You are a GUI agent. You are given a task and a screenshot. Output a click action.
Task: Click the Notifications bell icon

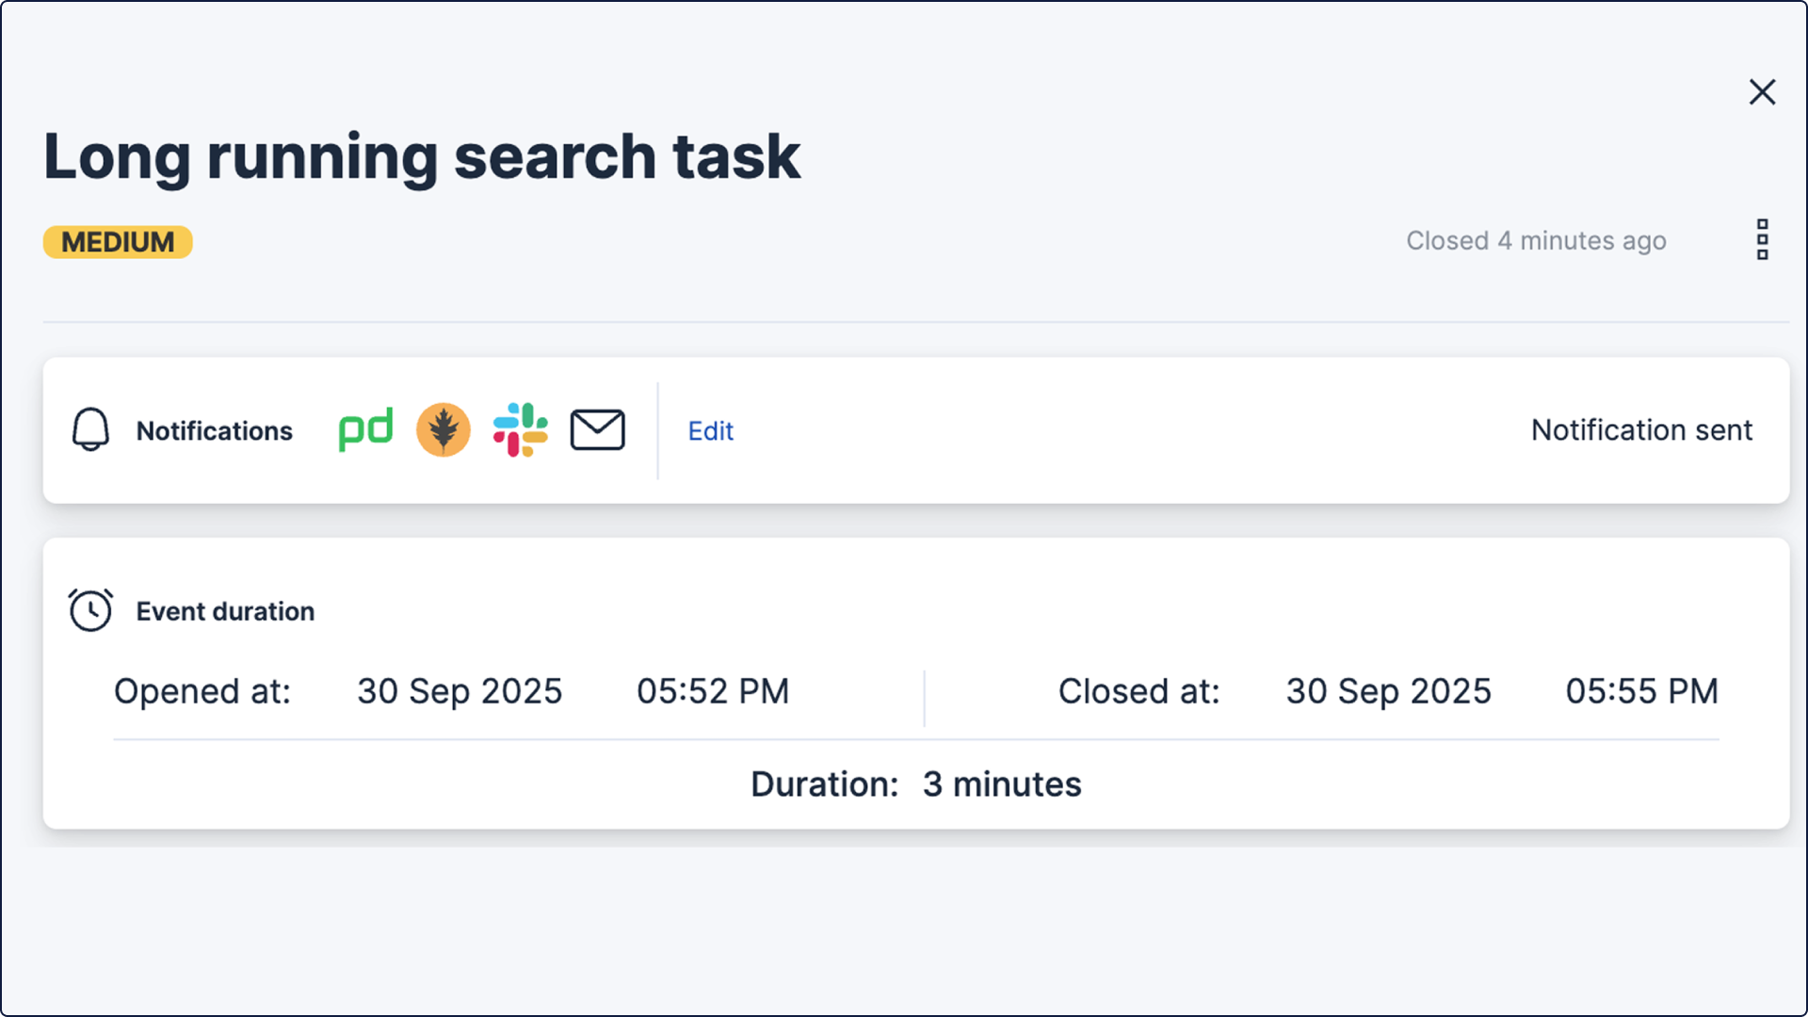pyautogui.click(x=90, y=430)
